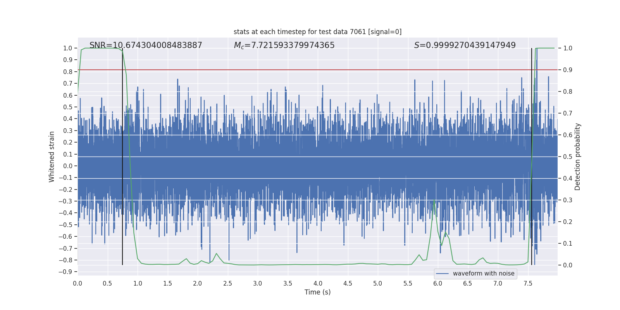Click the 'waveform with noise' legend label

point(484,274)
